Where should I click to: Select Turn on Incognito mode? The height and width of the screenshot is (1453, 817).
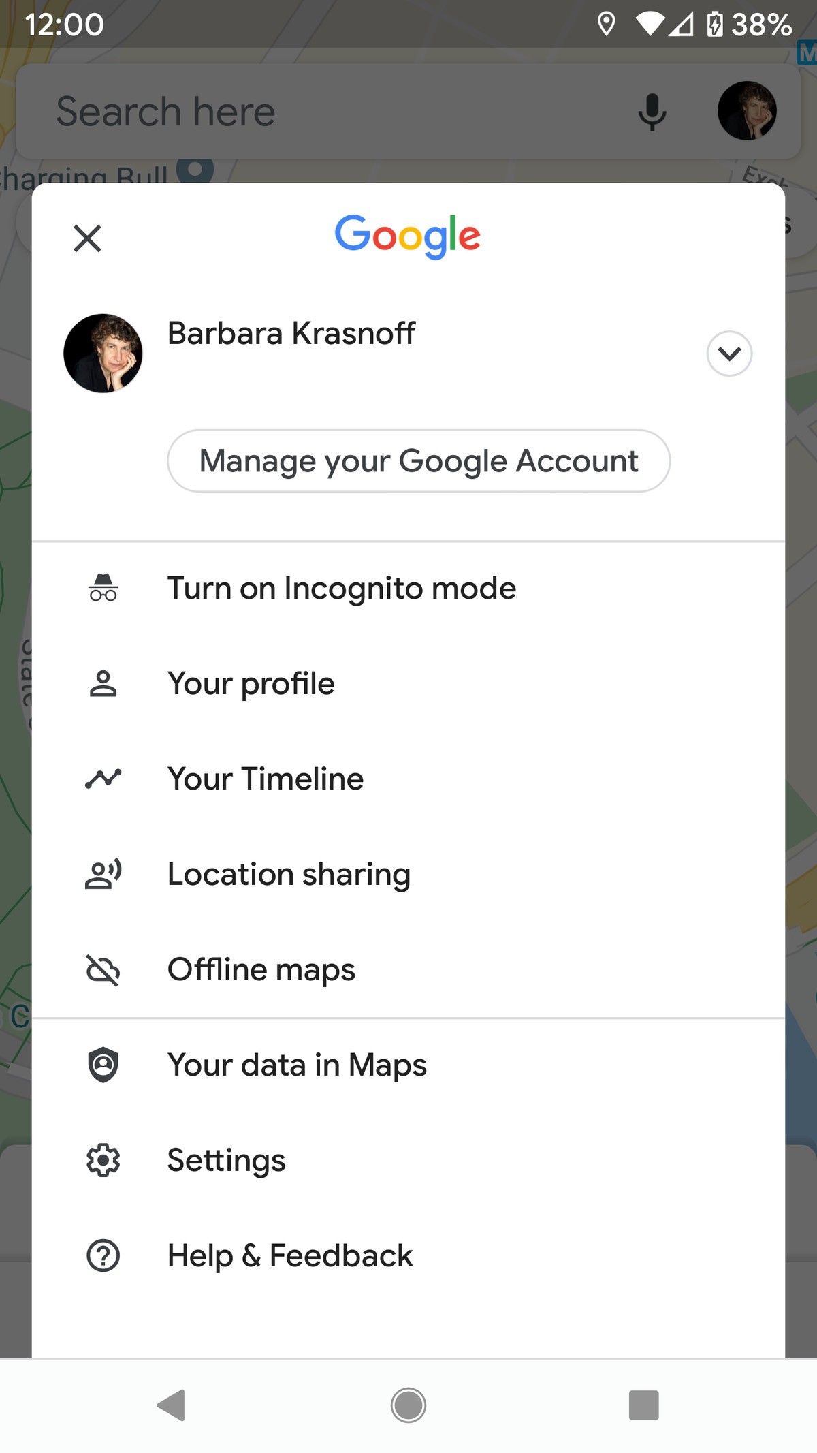coord(408,588)
